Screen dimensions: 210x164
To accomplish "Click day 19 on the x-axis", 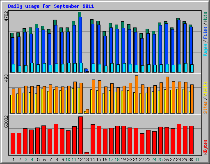I will tap(123, 159).
